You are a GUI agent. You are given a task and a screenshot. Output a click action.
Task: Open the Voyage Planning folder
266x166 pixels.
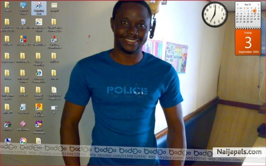(39, 59)
